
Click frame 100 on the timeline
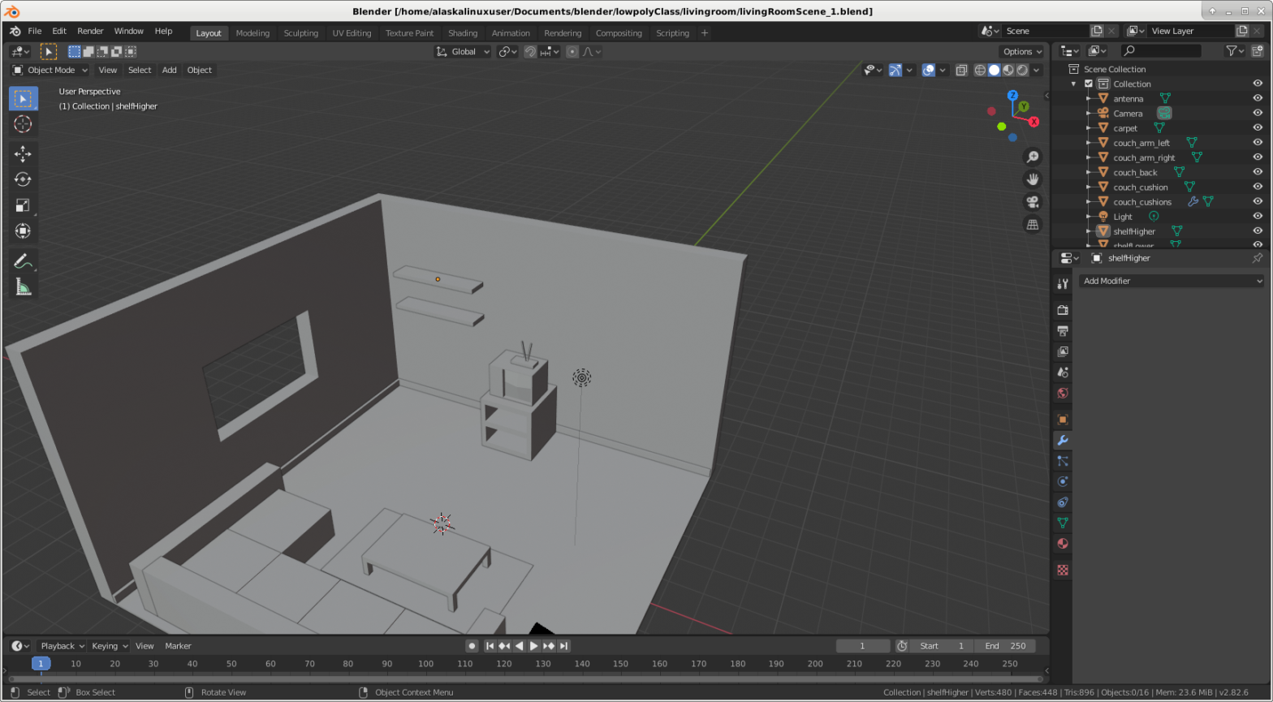tap(425, 664)
